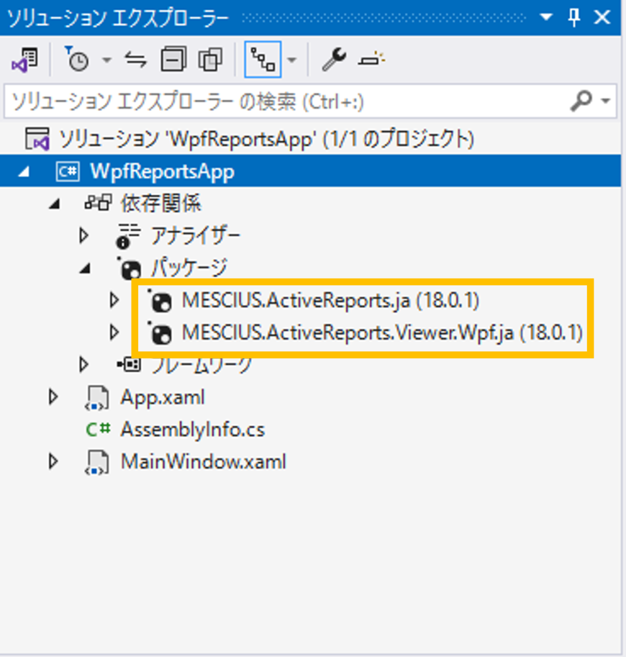Select AssemblyInfo.cs file
Screen dimensions: 626x657
click(193, 430)
